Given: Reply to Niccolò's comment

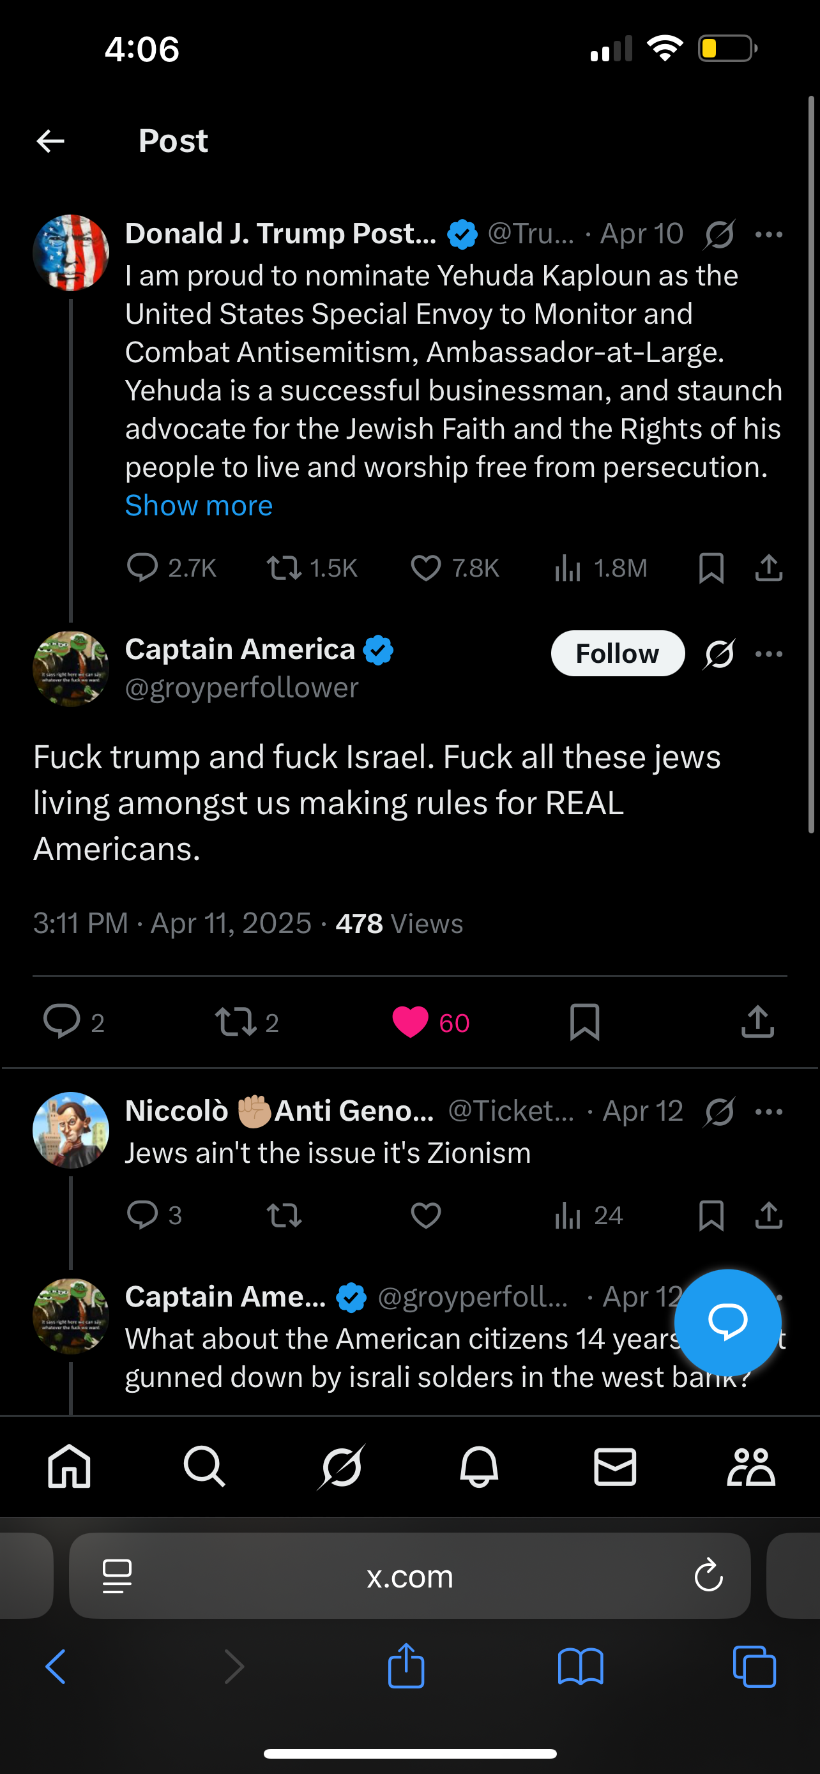Looking at the screenshot, I should click(142, 1215).
